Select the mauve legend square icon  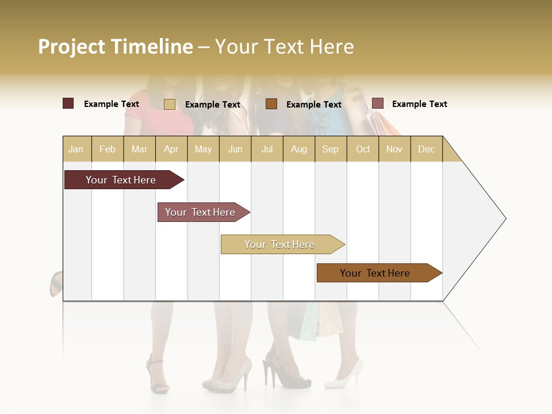[x=378, y=103]
